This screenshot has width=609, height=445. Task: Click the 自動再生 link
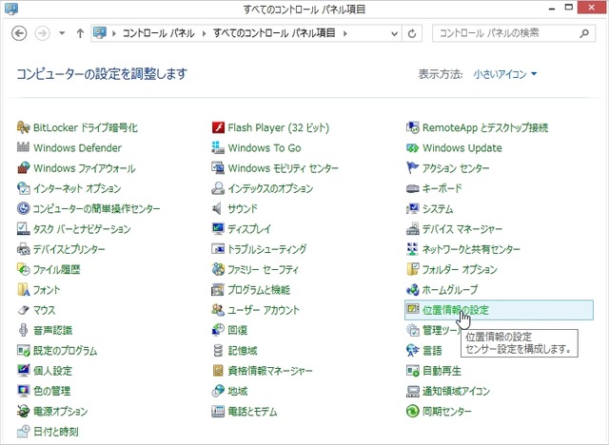tap(442, 371)
